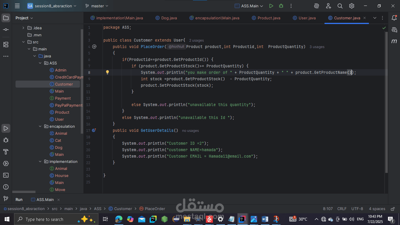Start debugging with the bug icon
This screenshot has width=400, height=225.
pos(281,6)
